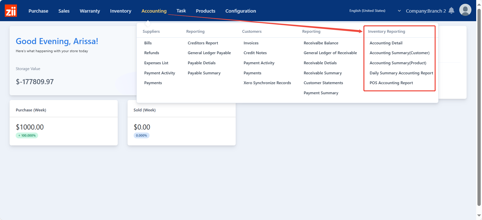Open Accounting Detail report
Image resolution: width=482 pixels, height=220 pixels.
pyautogui.click(x=386, y=43)
